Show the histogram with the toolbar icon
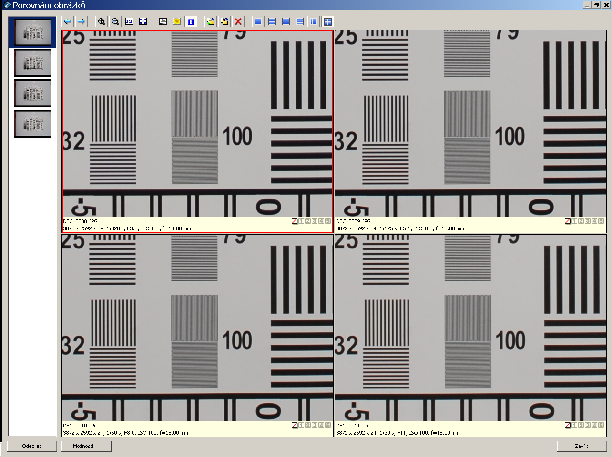612x457 pixels. [x=163, y=21]
